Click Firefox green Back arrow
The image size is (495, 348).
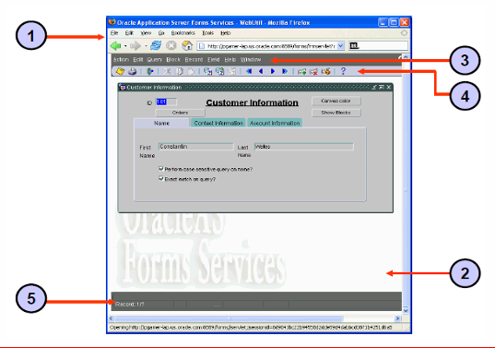[x=116, y=46]
